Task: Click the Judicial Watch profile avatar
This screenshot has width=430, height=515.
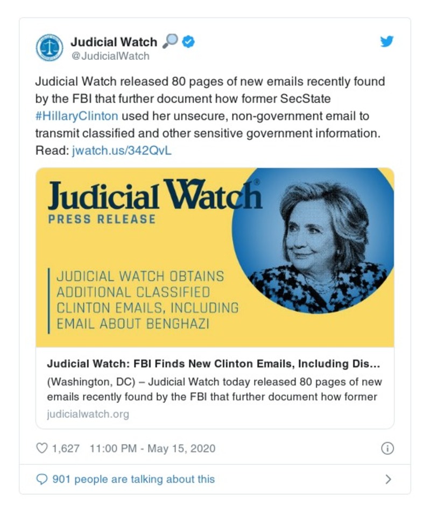Action: pyautogui.click(x=50, y=47)
